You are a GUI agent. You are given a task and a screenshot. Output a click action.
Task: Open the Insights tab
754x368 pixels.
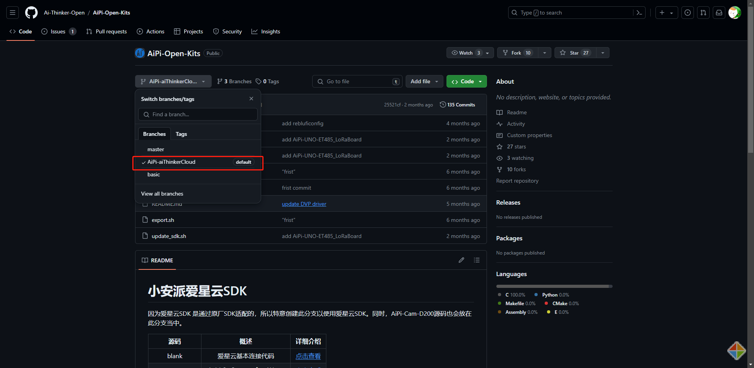pos(266,31)
